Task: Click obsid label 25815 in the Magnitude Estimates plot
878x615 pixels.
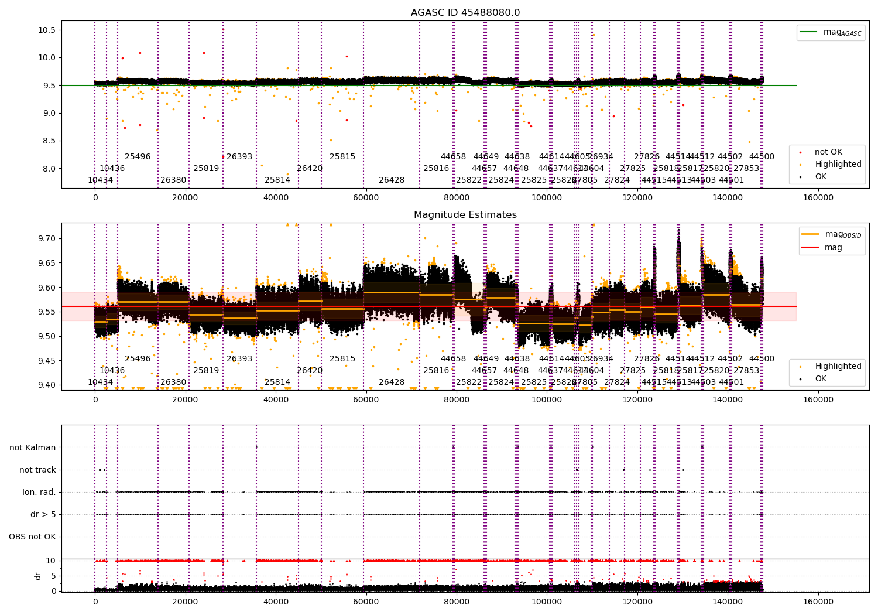Action: tap(342, 359)
